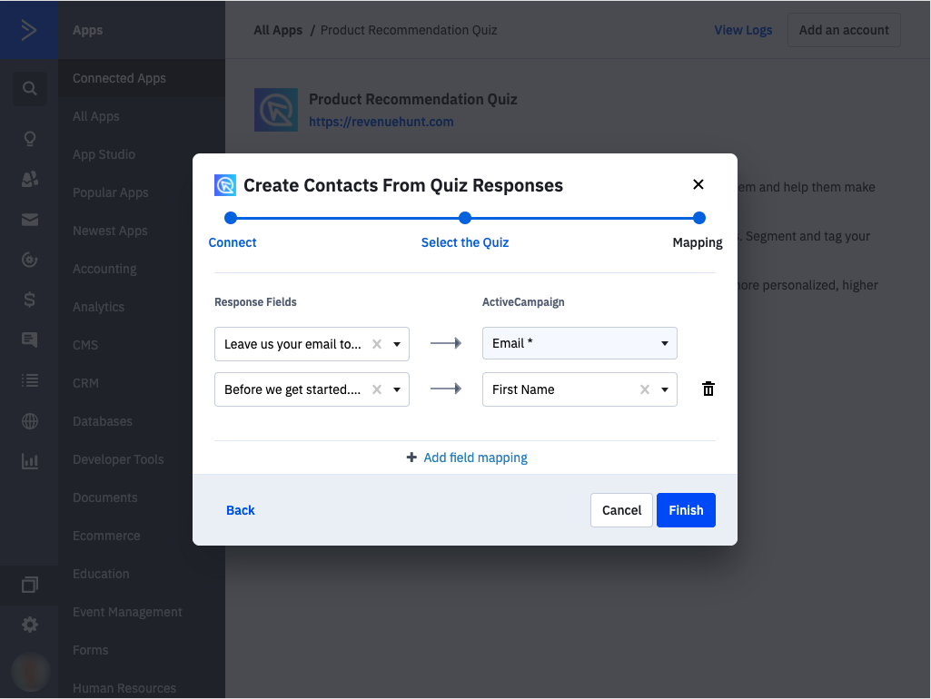Click the Cancel button
The width and height of the screenshot is (931, 699).
point(621,510)
